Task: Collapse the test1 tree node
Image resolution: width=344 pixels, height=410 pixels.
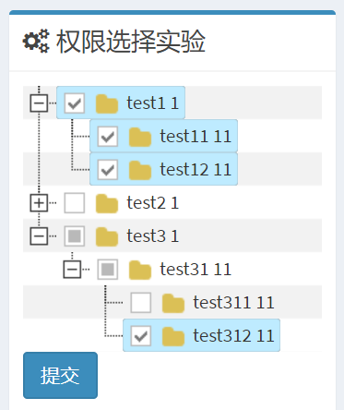Action: (x=39, y=103)
